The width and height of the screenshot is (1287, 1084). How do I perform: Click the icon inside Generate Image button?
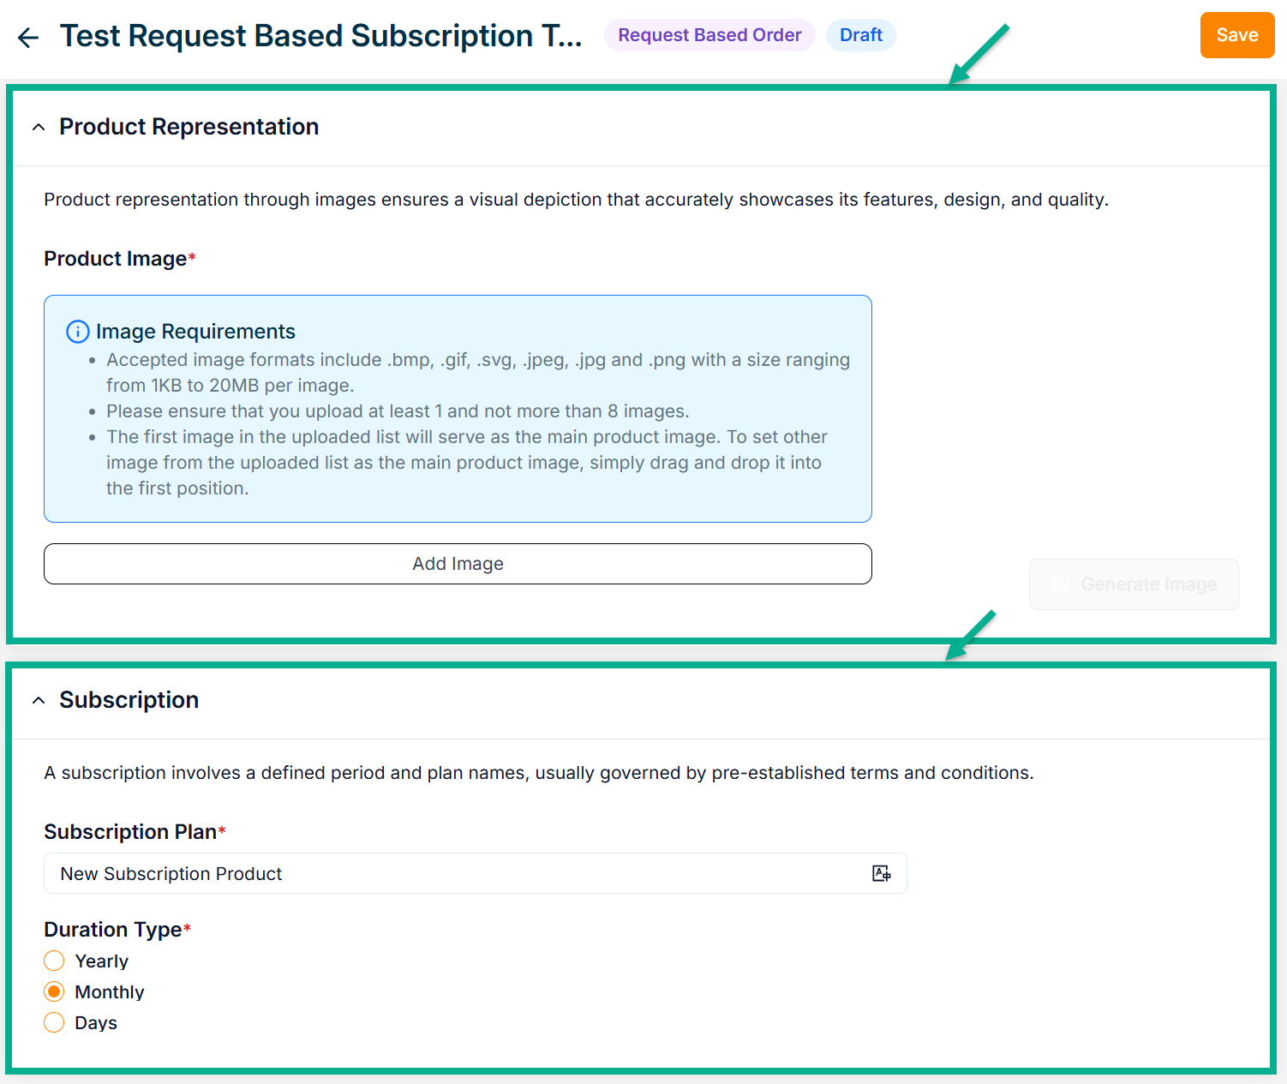point(1061,584)
